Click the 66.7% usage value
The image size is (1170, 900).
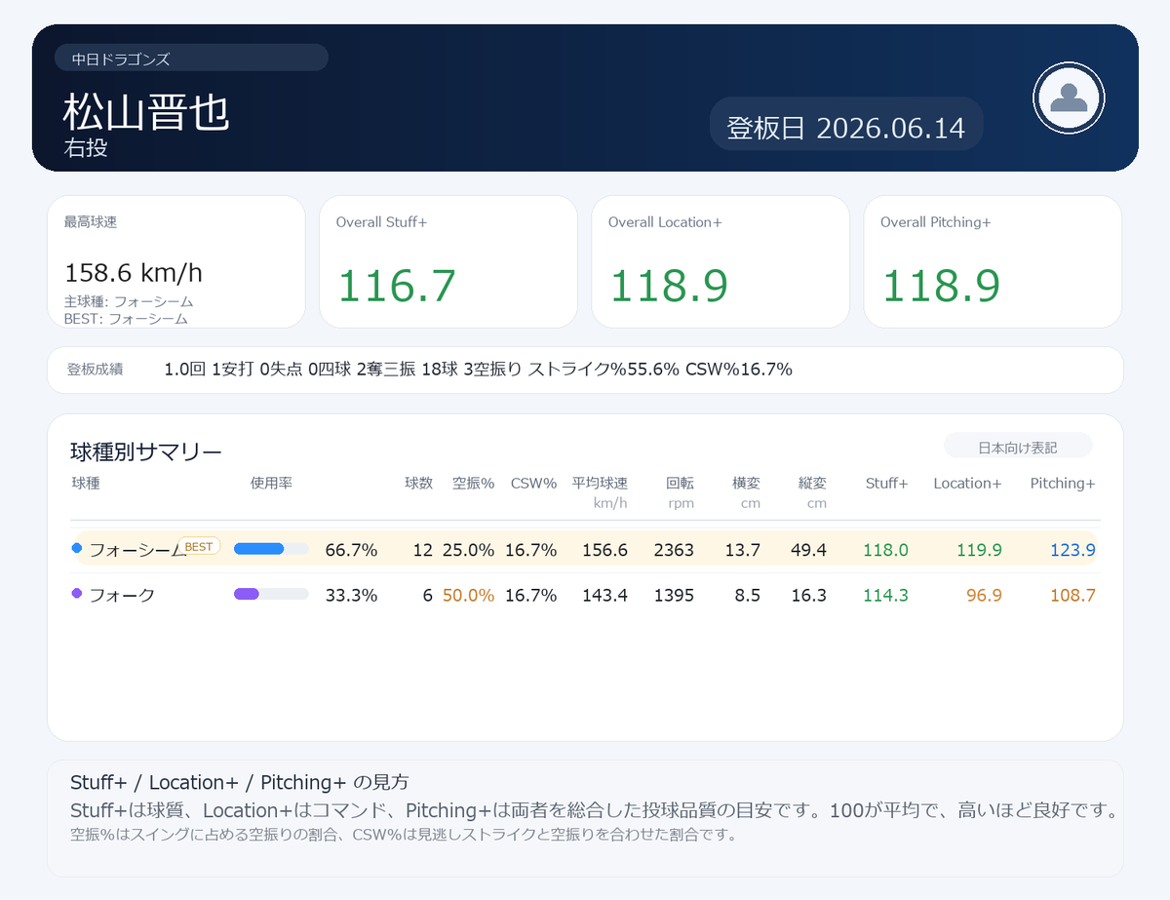tap(351, 550)
